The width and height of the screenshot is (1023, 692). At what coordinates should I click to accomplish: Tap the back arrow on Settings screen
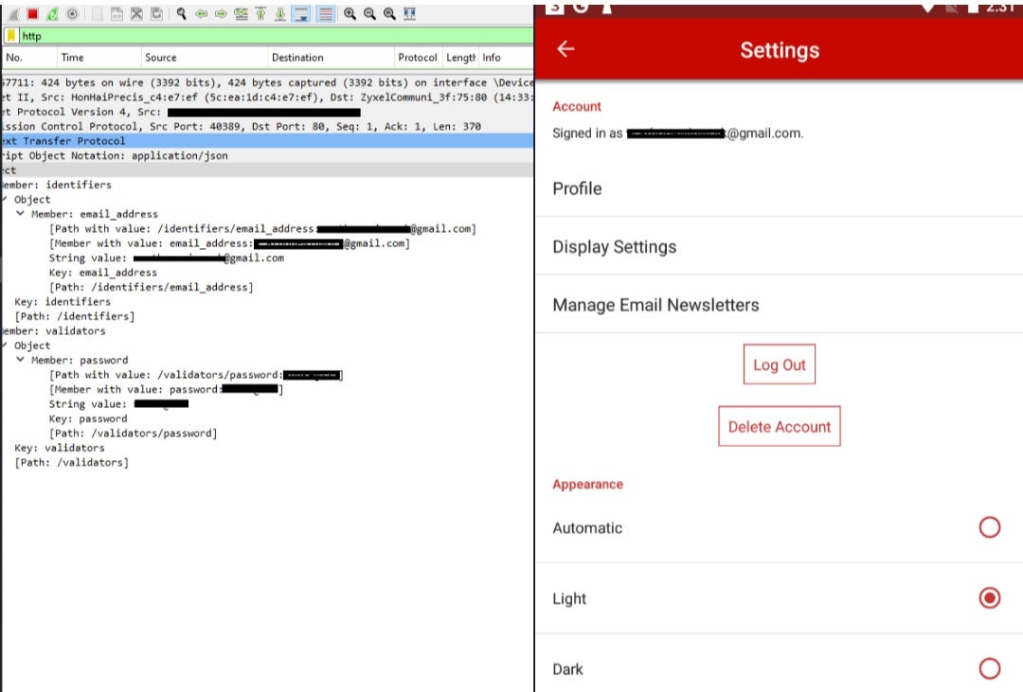click(565, 49)
